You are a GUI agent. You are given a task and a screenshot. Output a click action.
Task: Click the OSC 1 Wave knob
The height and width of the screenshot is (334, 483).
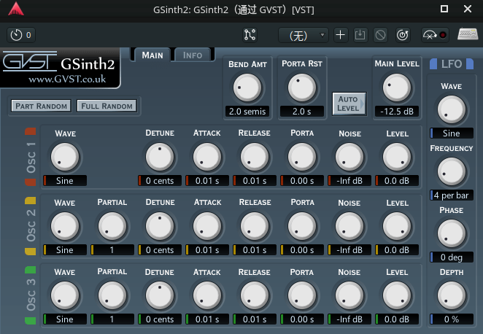65,157
